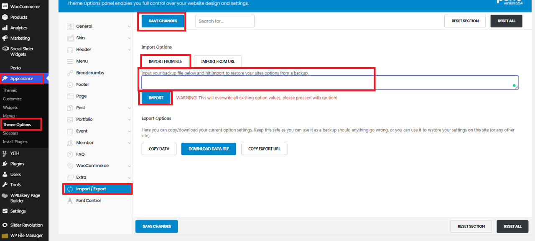Click the blue Import button
This screenshot has width=535, height=241.
tap(156, 98)
